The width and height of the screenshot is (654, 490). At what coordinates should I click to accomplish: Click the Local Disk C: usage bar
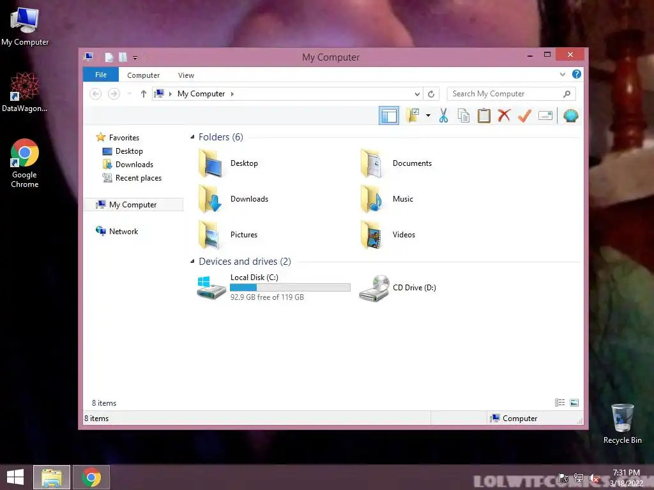(290, 287)
